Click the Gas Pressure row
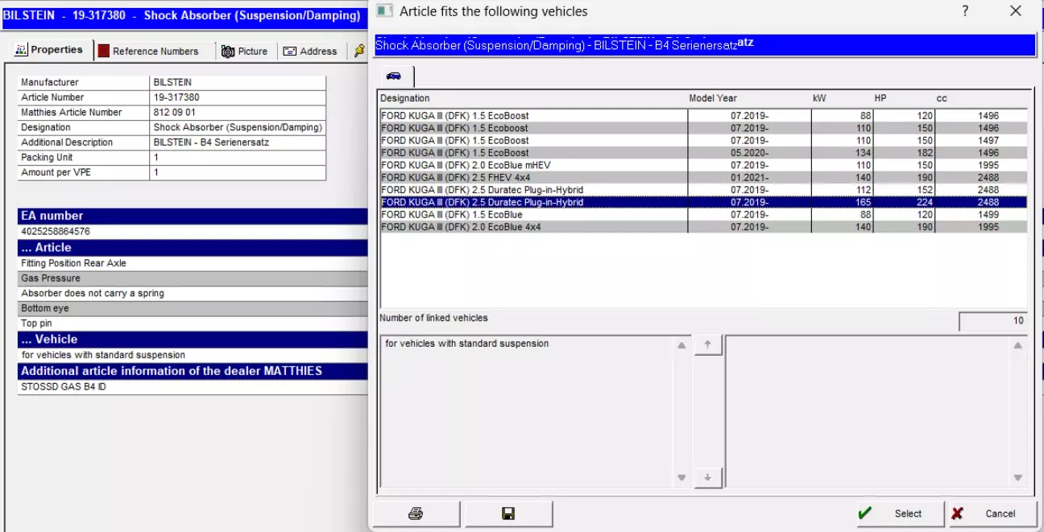The image size is (1044, 532). [193, 278]
